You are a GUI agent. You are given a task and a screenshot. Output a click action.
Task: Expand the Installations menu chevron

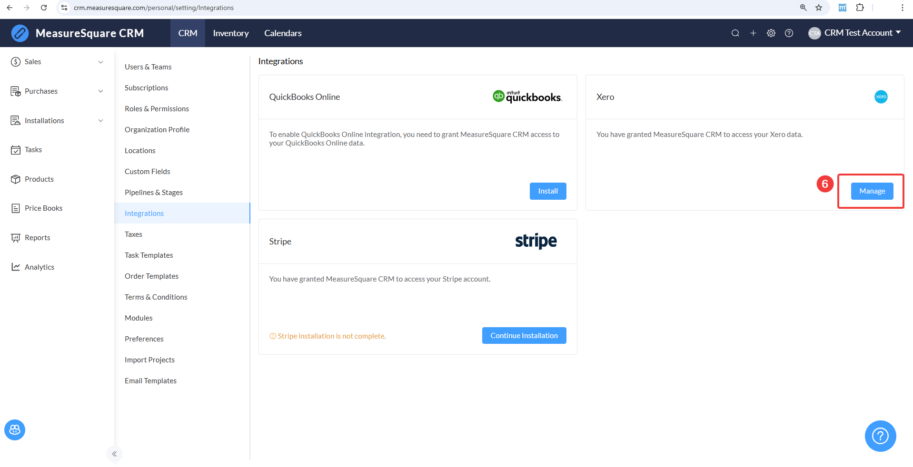pos(100,121)
